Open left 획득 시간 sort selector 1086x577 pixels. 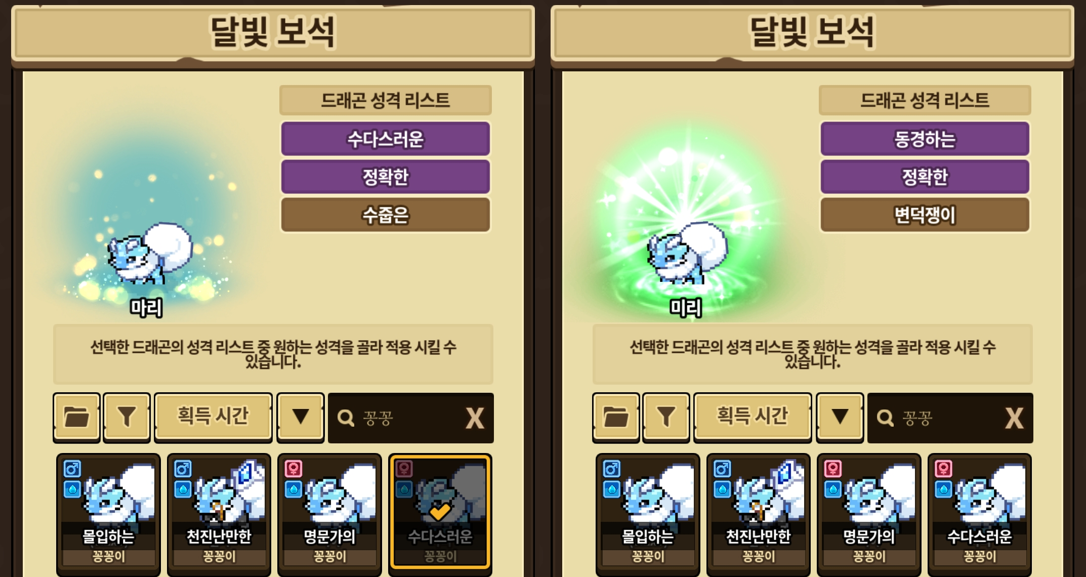(x=213, y=418)
